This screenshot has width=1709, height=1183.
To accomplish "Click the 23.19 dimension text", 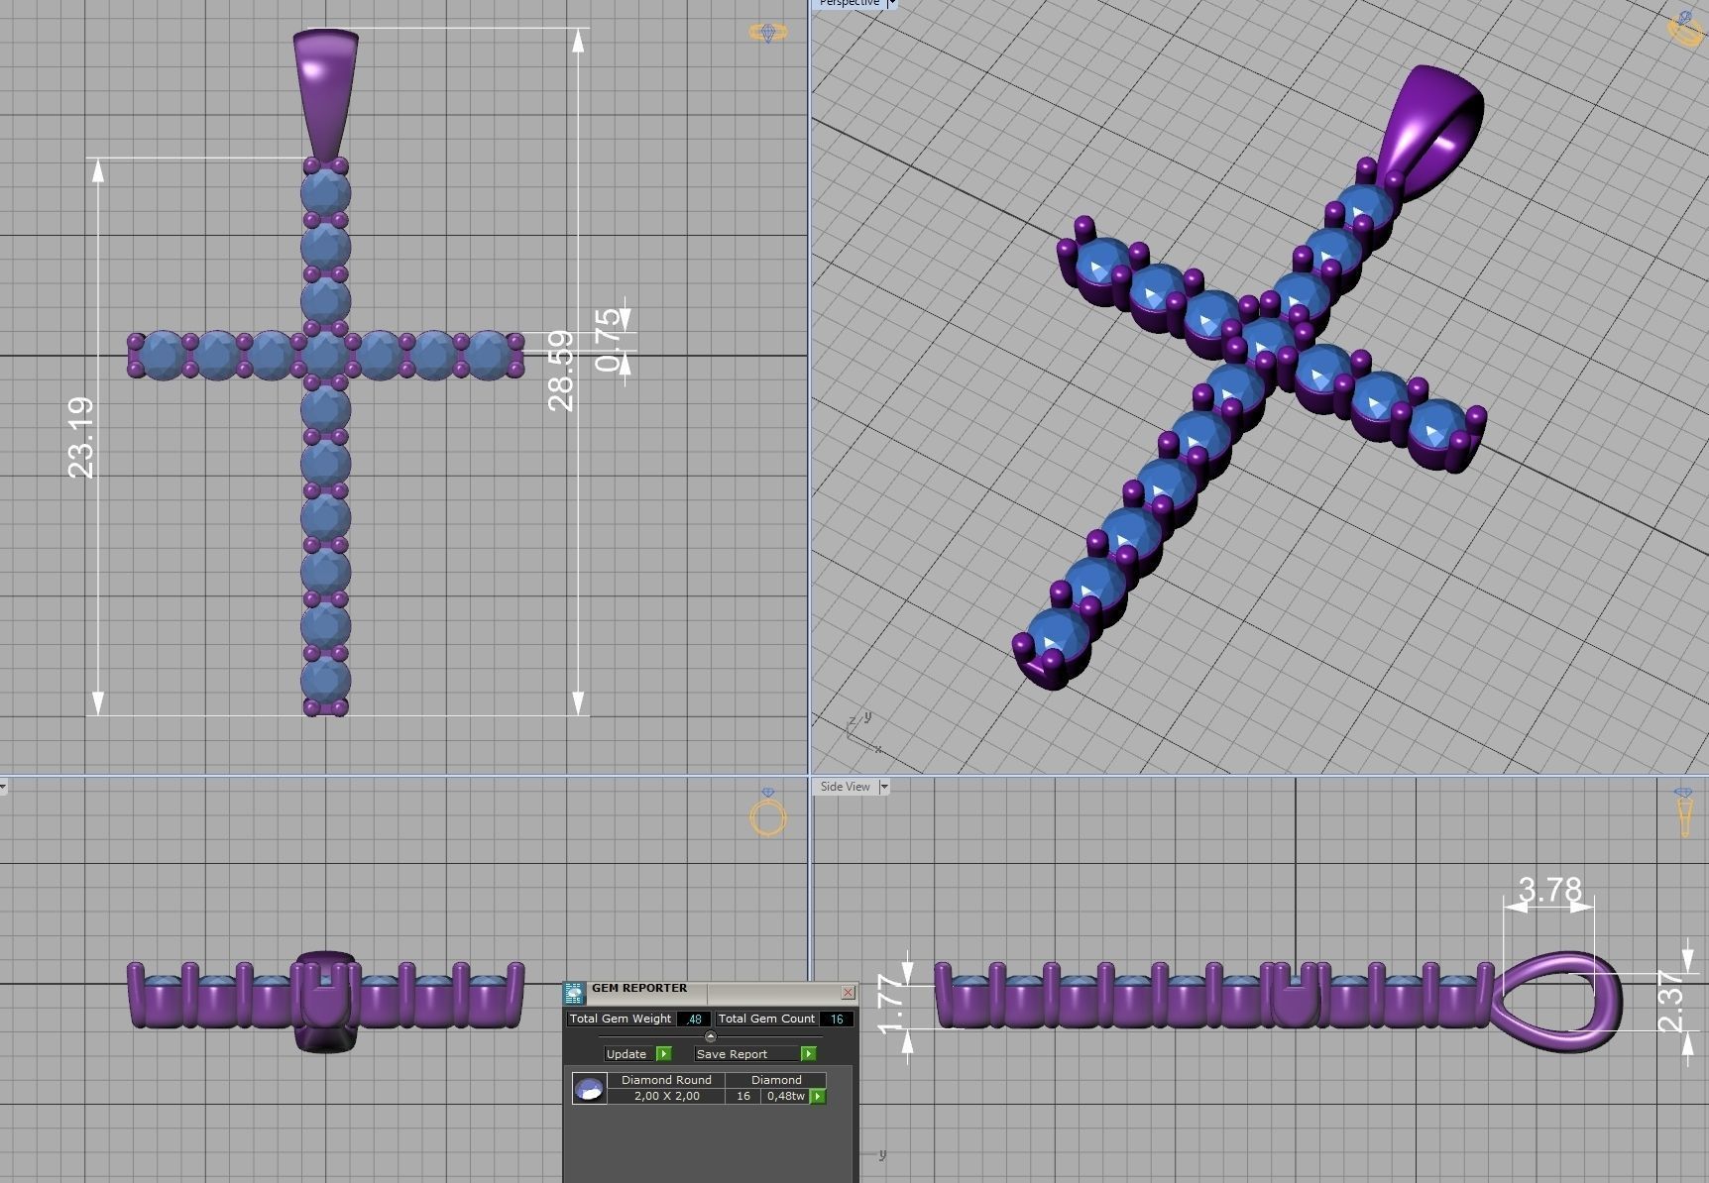I will pyautogui.click(x=81, y=438).
